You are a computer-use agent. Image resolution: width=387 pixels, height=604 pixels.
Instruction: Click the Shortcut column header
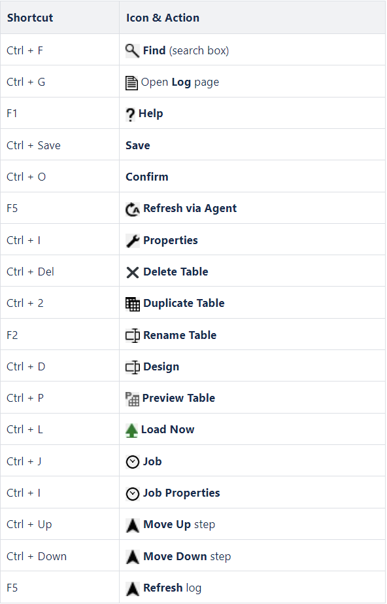(30, 18)
